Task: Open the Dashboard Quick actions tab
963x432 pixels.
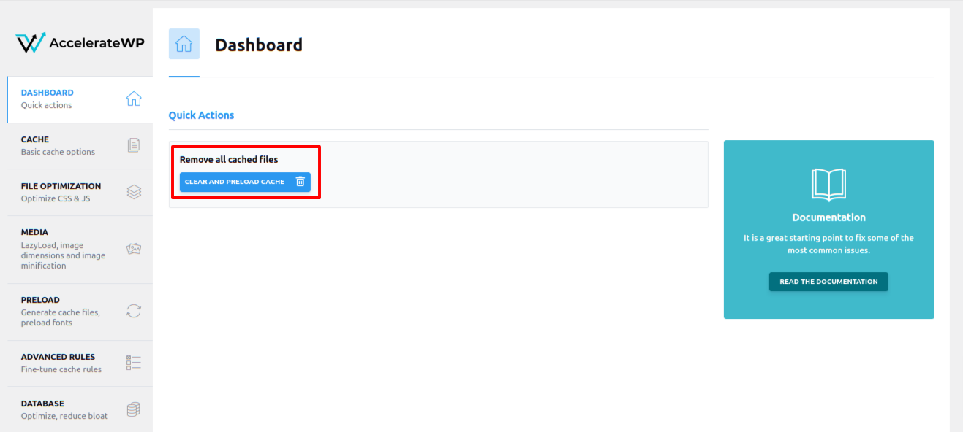Action: tap(80, 99)
